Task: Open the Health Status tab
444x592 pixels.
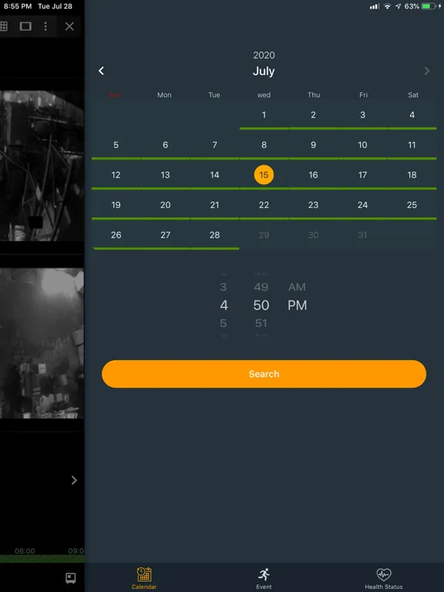Action: (384, 578)
